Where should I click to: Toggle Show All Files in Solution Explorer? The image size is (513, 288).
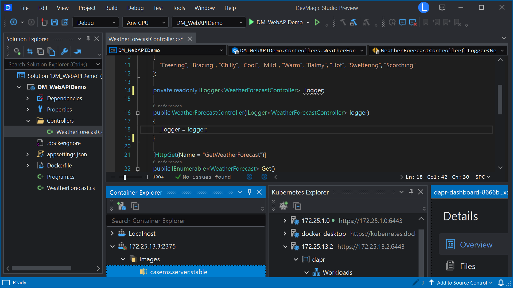click(x=51, y=51)
